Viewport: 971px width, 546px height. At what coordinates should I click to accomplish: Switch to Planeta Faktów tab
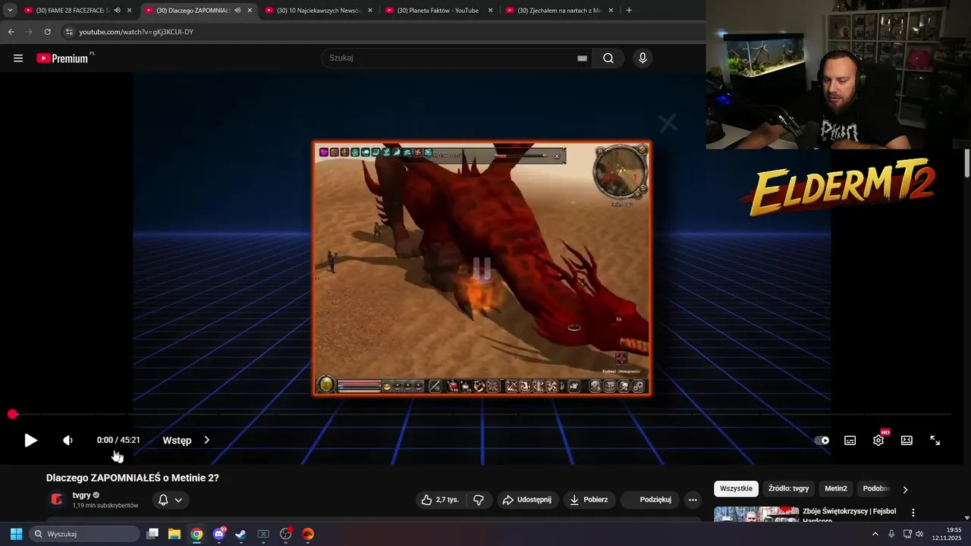pyautogui.click(x=438, y=11)
